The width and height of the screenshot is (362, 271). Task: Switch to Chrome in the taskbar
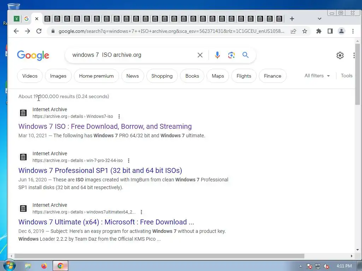(60, 266)
